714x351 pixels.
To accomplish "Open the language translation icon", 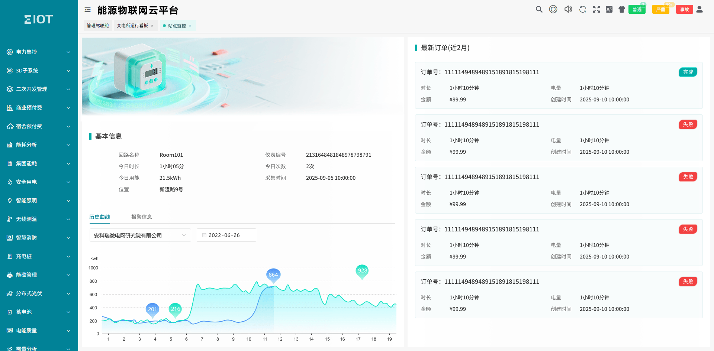I will click(609, 10).
